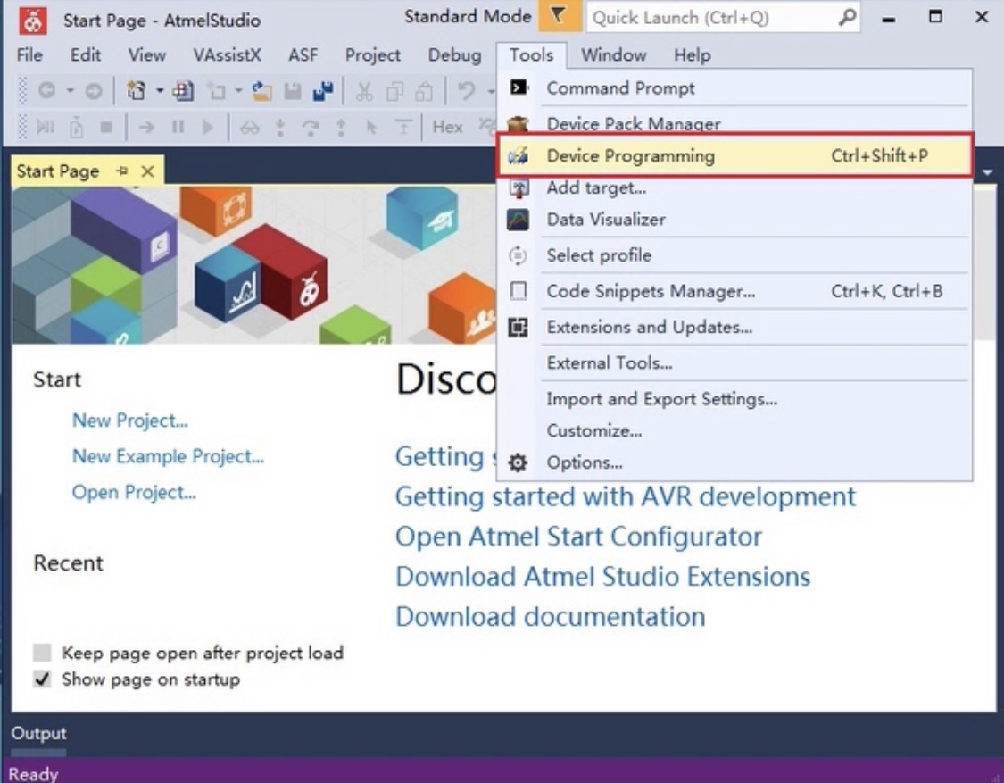Open the View menu

click(x=146, y=55)
